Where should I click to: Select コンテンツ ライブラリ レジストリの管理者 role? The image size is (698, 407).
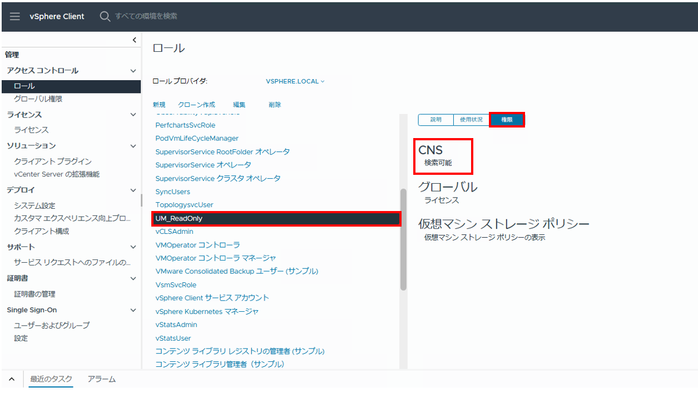tap(240, 351)
